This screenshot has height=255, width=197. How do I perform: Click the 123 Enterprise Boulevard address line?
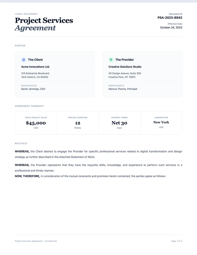[35, 73]
